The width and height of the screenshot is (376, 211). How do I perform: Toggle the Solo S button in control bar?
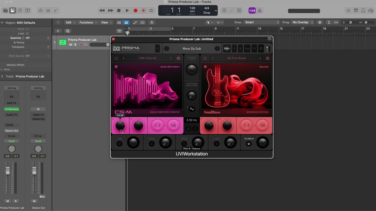tap(239, 11)
